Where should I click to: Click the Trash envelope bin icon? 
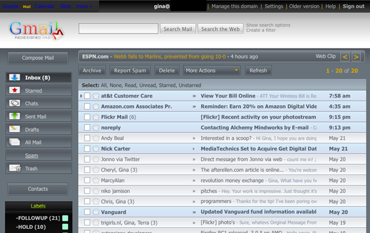[15, 168]
